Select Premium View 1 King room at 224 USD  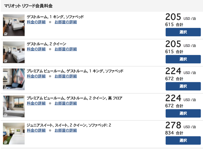pos(183,86)
